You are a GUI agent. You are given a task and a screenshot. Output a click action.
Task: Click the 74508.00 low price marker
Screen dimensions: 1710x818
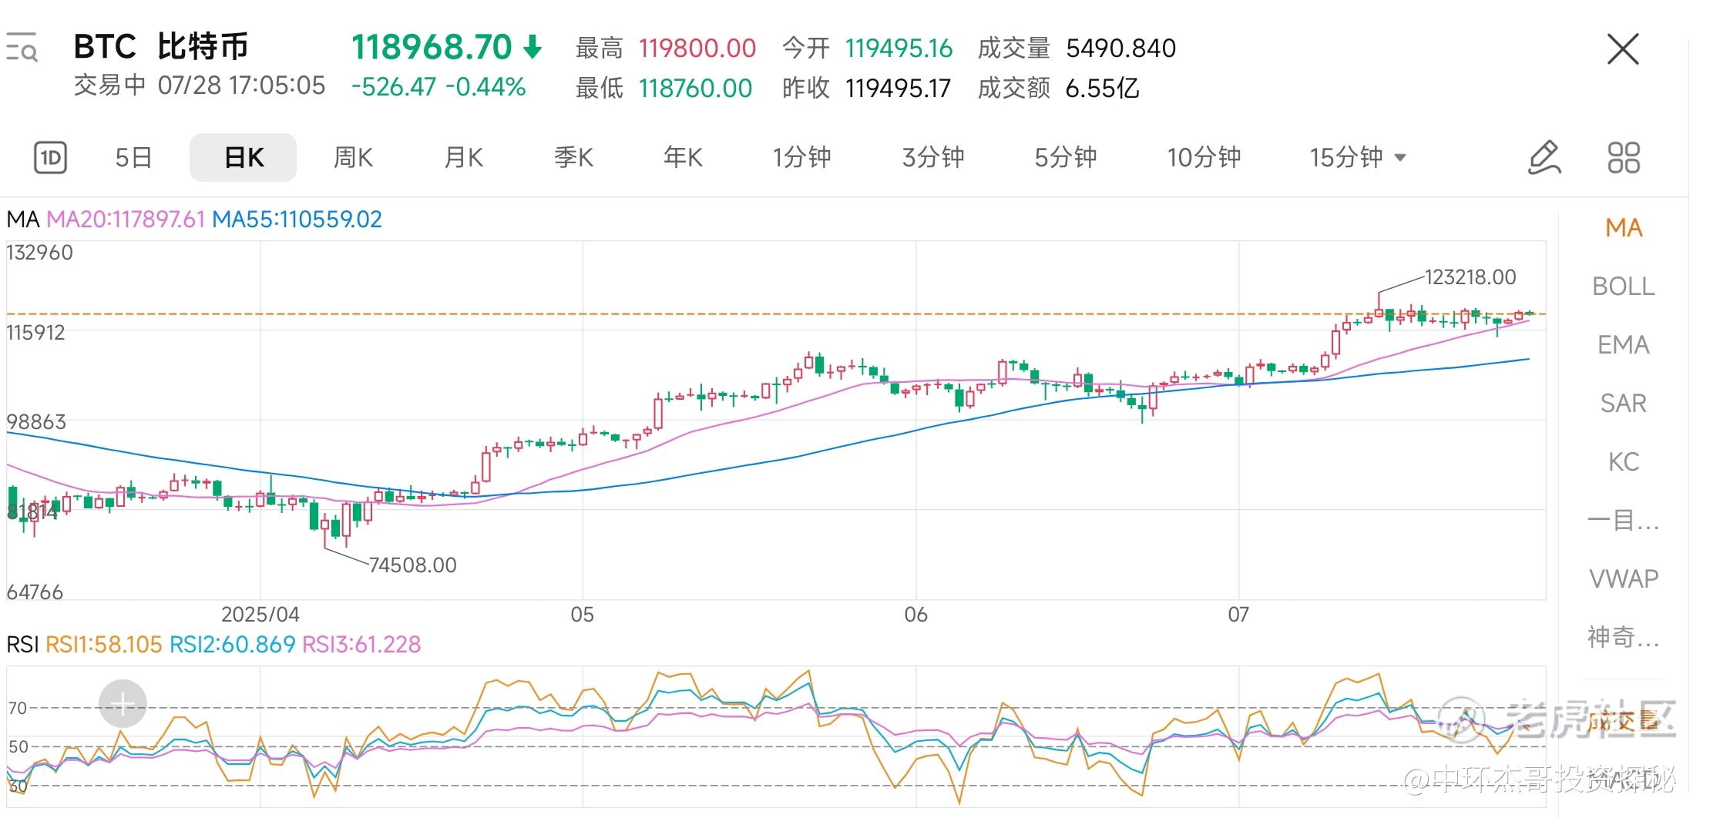pos(412,565)
